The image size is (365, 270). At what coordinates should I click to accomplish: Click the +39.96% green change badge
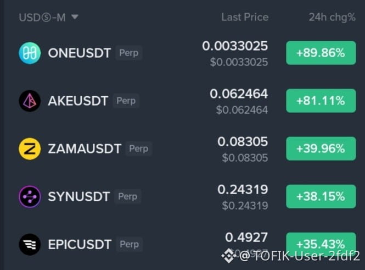point(321,148)
